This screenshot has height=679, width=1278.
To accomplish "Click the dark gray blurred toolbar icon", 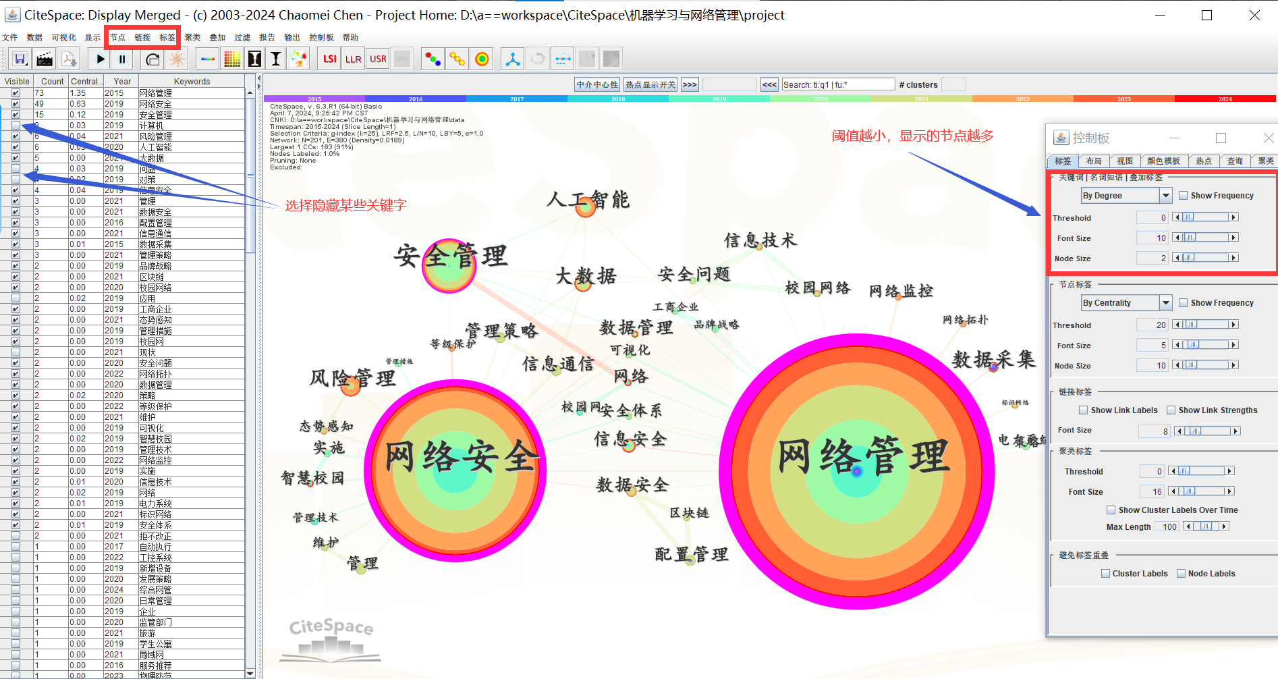I will 611,59.
